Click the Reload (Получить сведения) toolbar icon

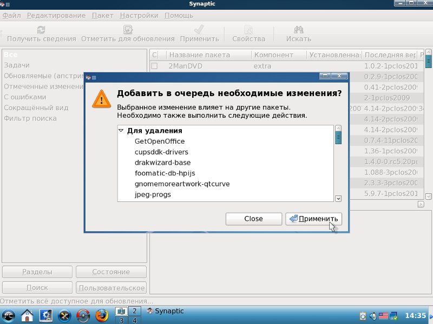[x=41, y=30]
